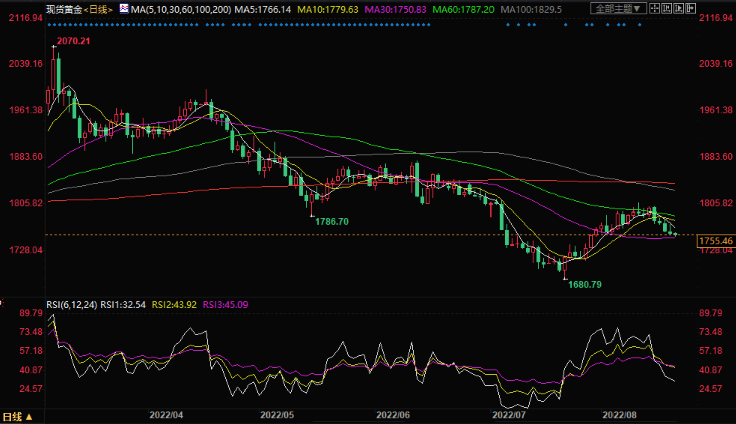736x424 pixels.
Task: Click the MA(5,10,30,60,100,200) indicator label
Action: [181, 9]
